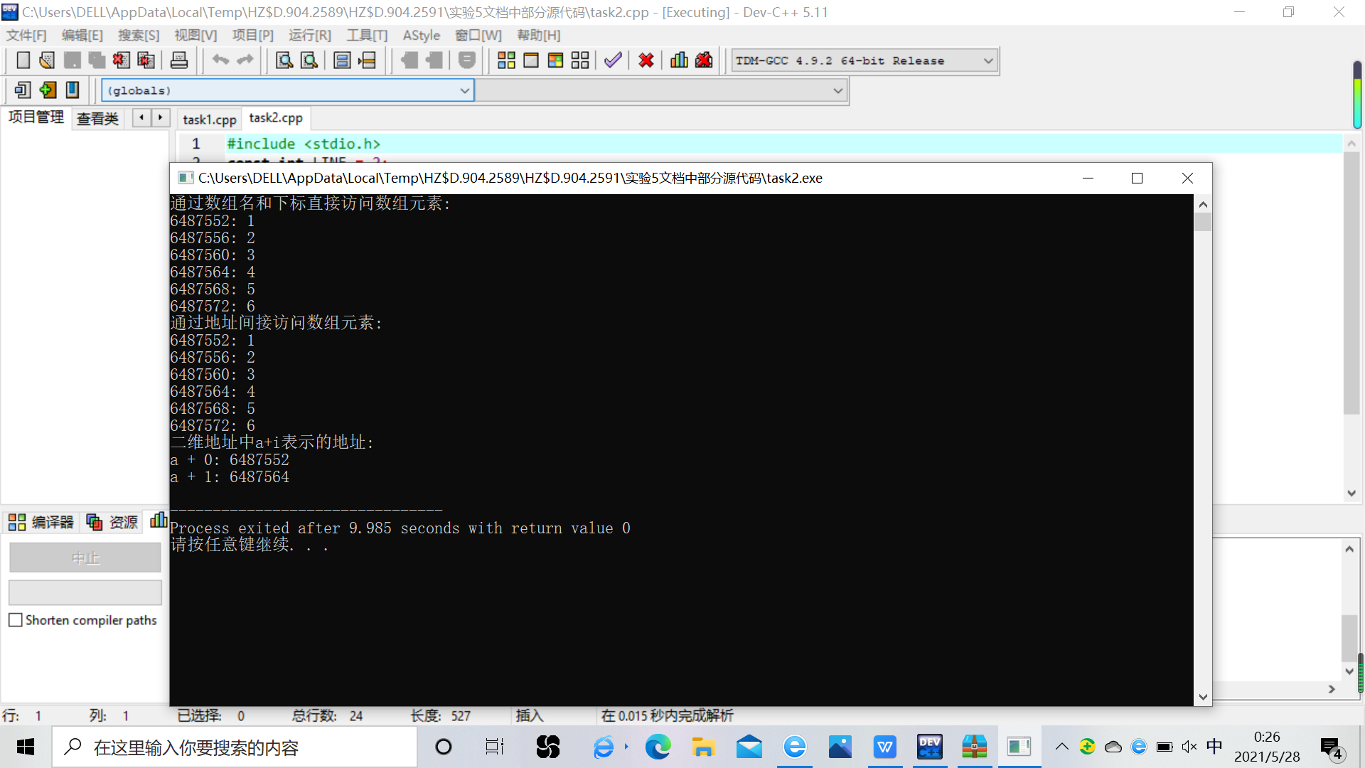Screen dimensions: 1365x768
Task: Click the Compile (four colored squares) icon
Action: (506, 60)
